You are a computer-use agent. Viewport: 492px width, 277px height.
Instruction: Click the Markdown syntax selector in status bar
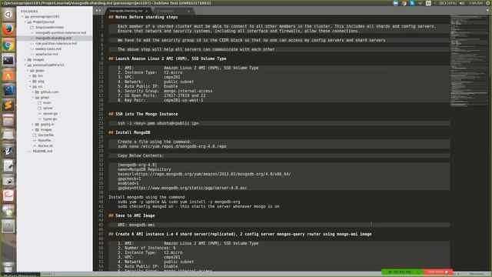coord(477,275)
